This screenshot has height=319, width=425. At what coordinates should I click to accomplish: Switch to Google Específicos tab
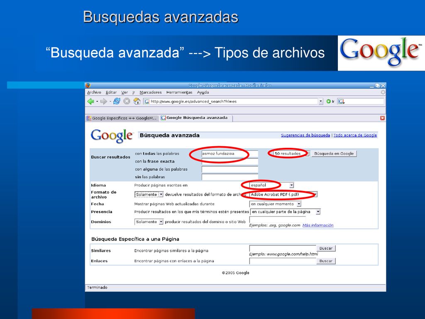[x=122, y=118]
